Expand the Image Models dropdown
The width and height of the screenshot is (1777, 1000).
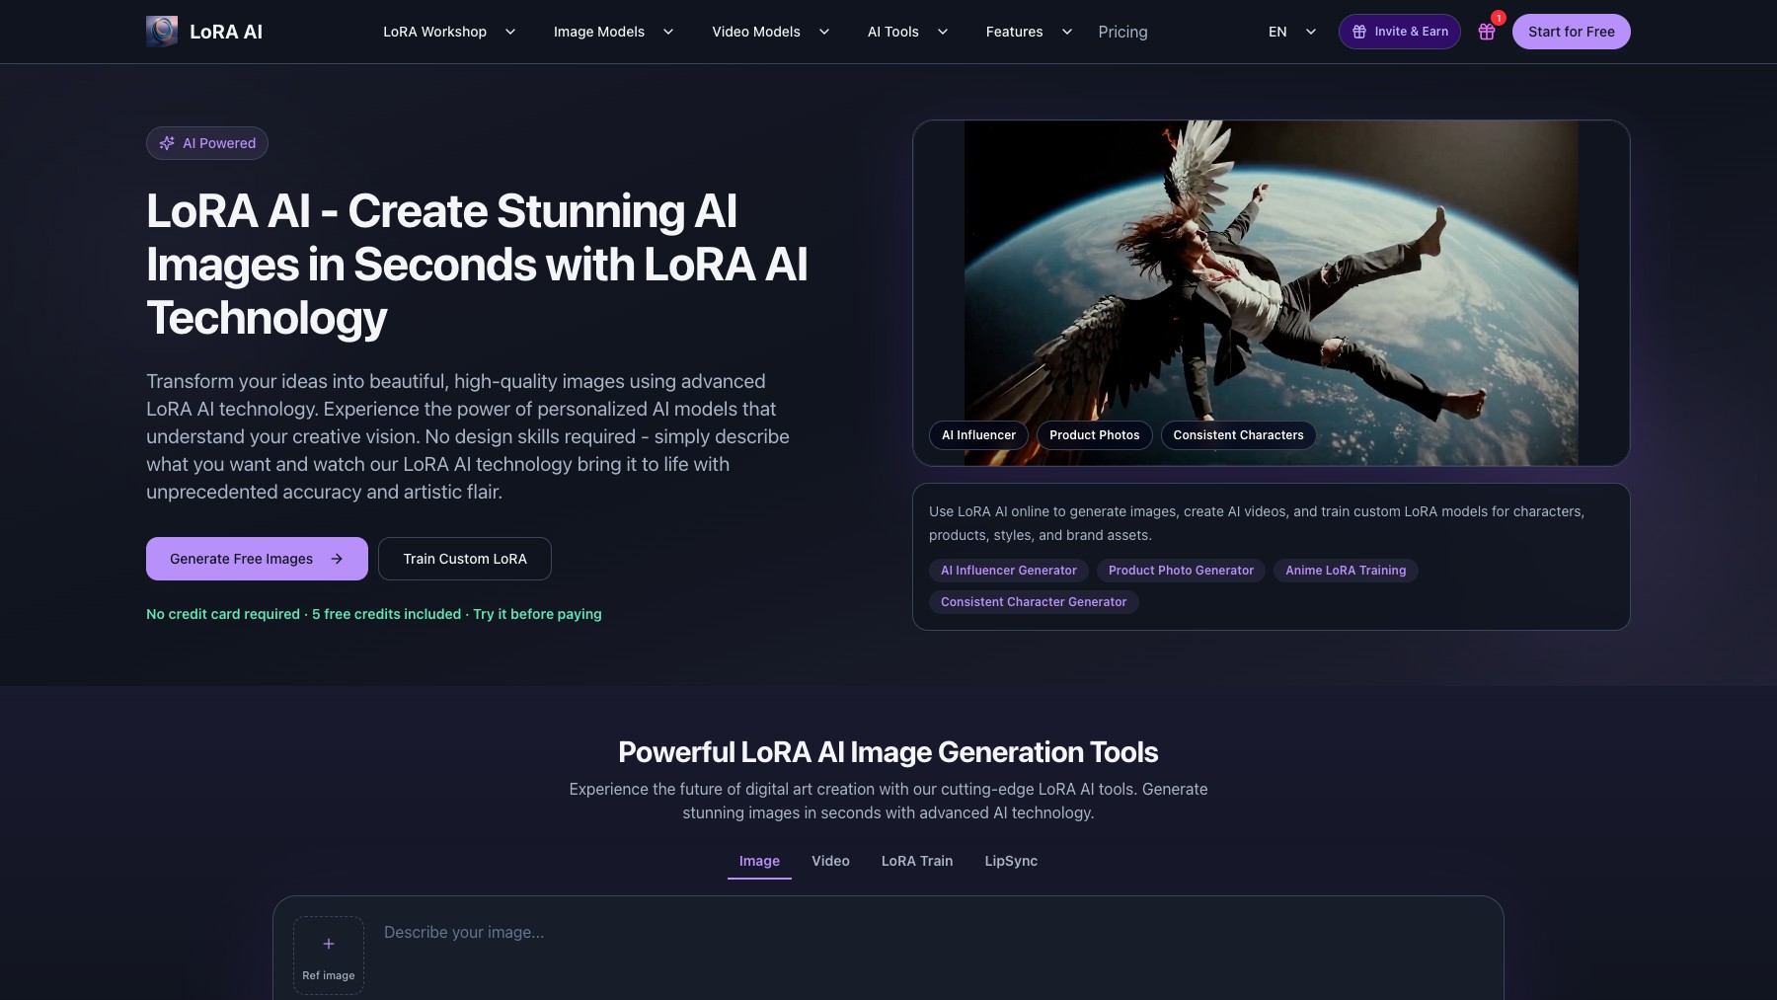[613, 32]
